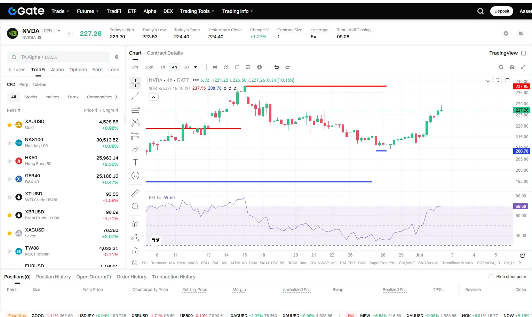This screenshot has width=532, height=317.
Task: Select the 15m timeframe
Action: pyautogui.click(x=149, y=67)
